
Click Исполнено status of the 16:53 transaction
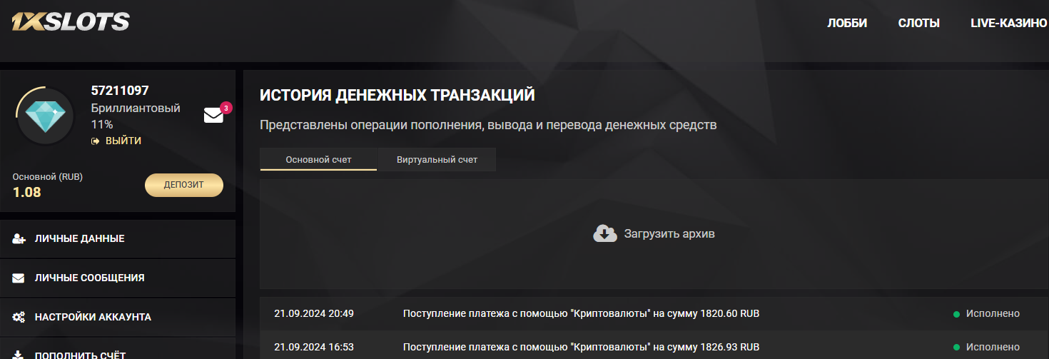coord(993,348)
